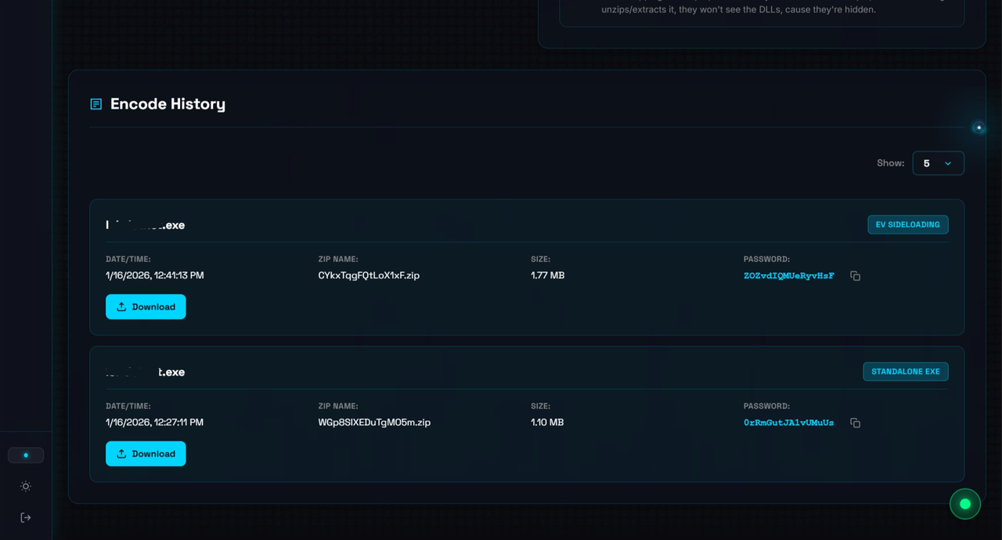This screenshot has height=540, width=1002.
Task: Click the 1.10 MB size value
Action: pos(547,422)
